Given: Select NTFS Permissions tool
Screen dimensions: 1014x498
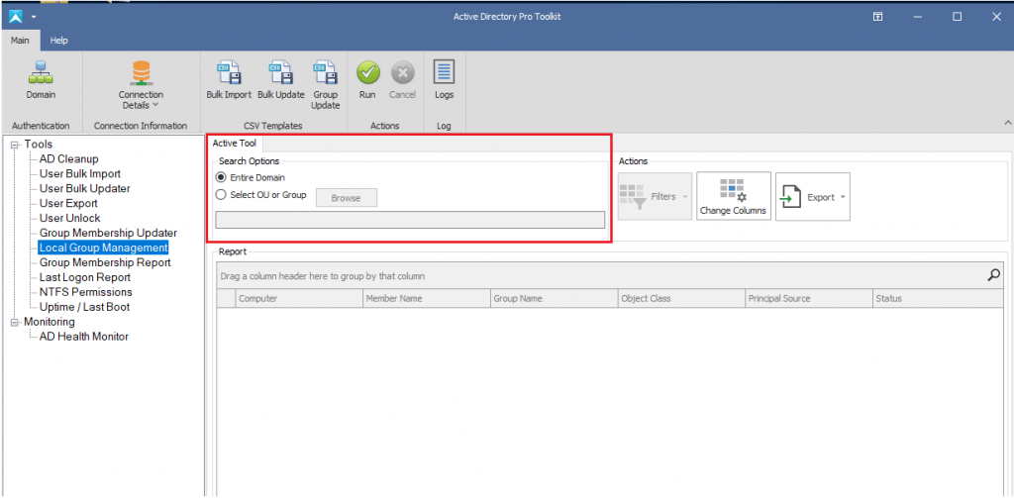Looking at the screenshot, I should (x=86, y=292).
